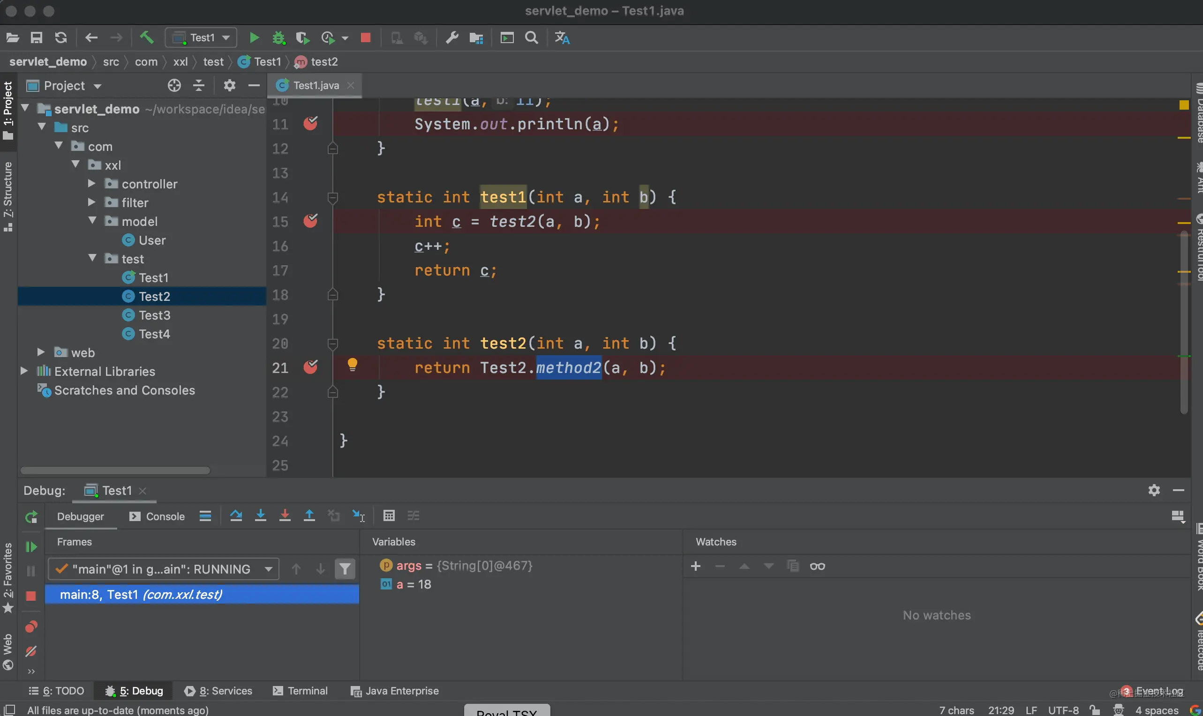Screen dimensions: 1203x716
Task: Expand the controller package folder
Action: (x=91, y=184)
